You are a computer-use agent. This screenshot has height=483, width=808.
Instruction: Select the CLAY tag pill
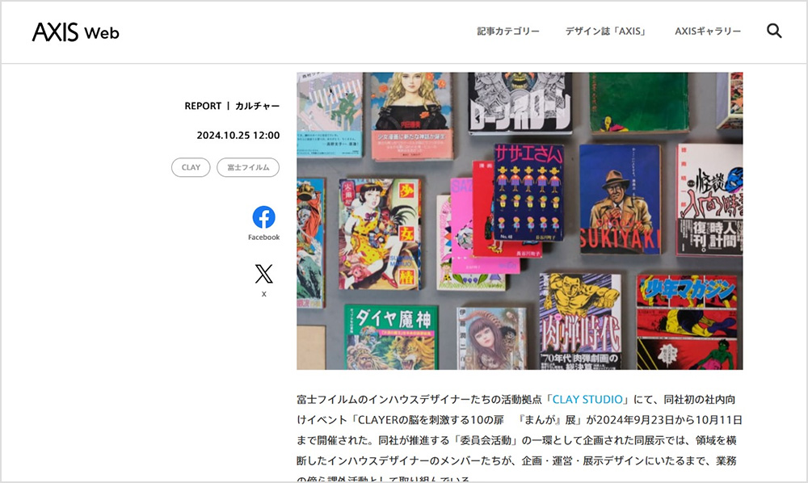coord(190,167)
